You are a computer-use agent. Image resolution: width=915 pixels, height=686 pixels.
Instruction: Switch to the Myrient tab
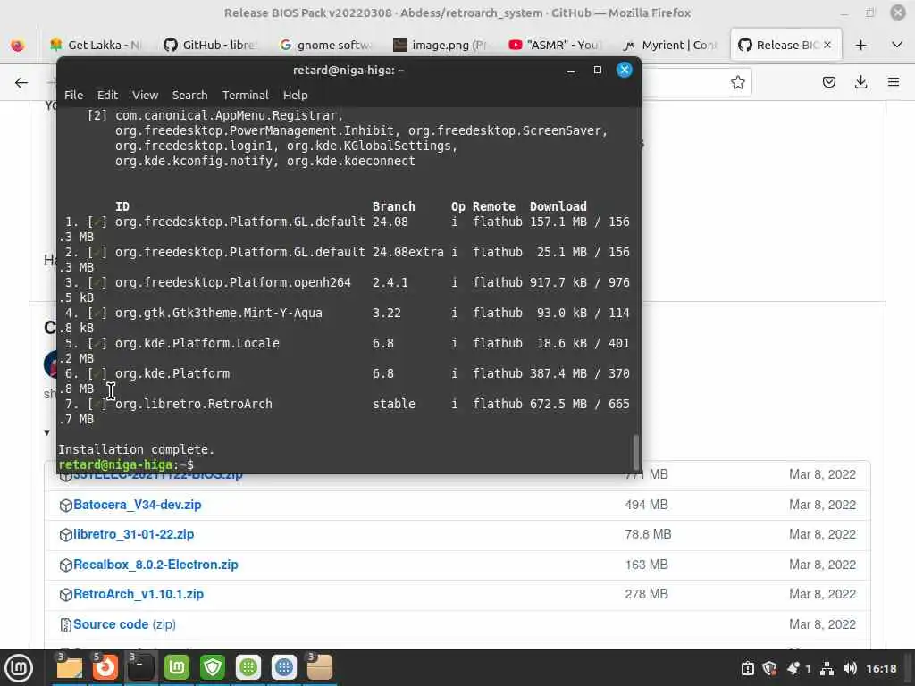pyautogui.click(x=670, y=45)
